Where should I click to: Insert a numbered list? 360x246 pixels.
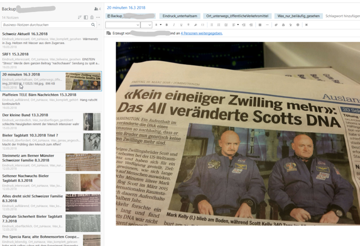[x=219, y=25]
